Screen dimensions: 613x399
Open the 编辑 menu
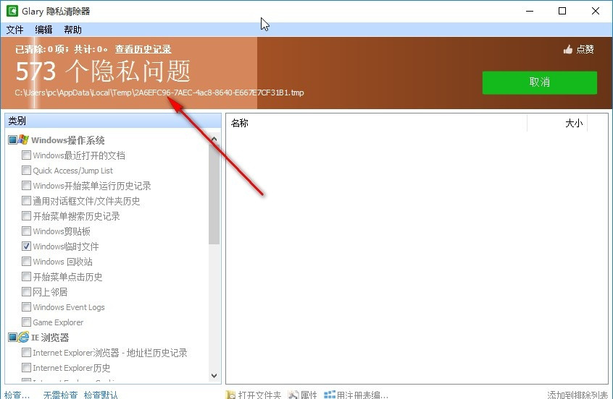point(43,30)
